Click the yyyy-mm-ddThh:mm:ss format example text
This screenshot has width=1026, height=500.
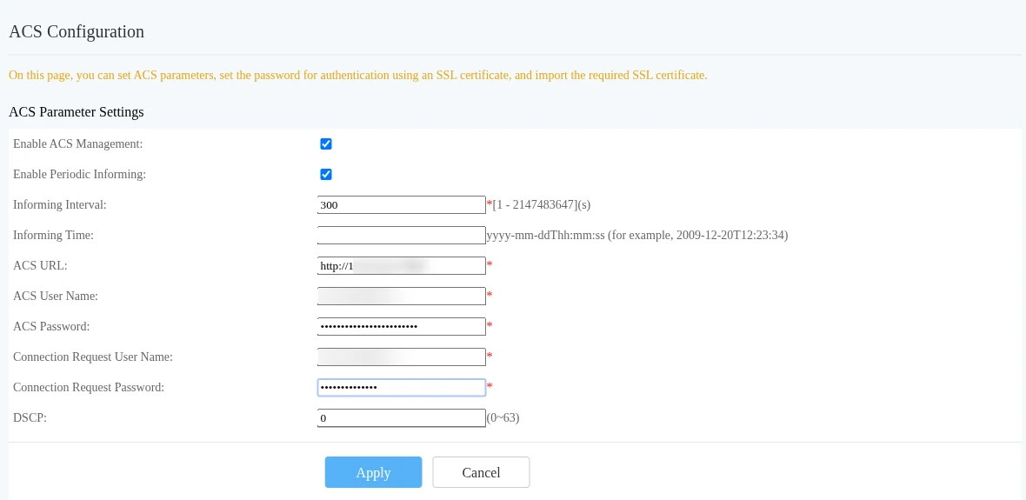tap(637, 235)
